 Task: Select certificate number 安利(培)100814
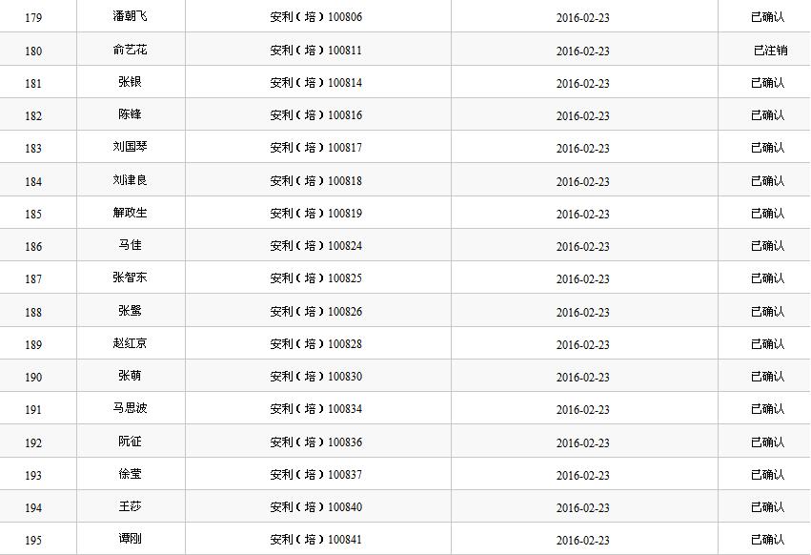click(316, 83)
